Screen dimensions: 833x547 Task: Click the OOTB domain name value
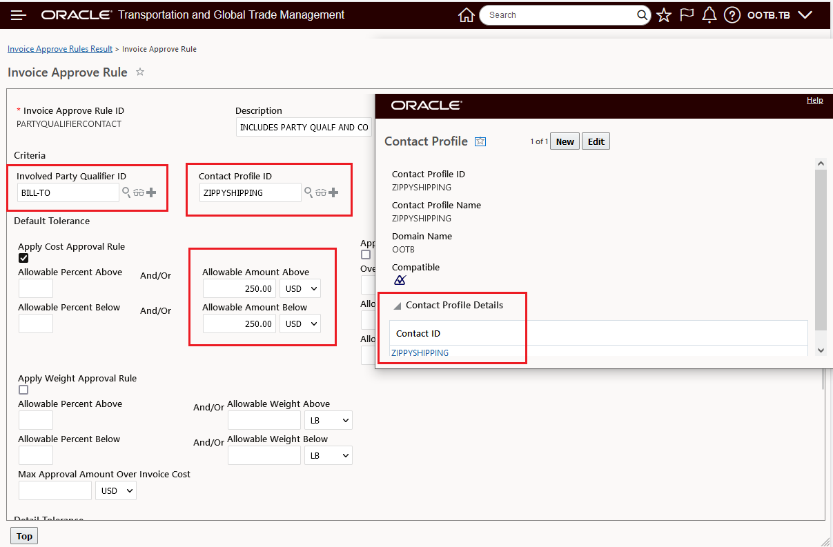click(403, 250)
